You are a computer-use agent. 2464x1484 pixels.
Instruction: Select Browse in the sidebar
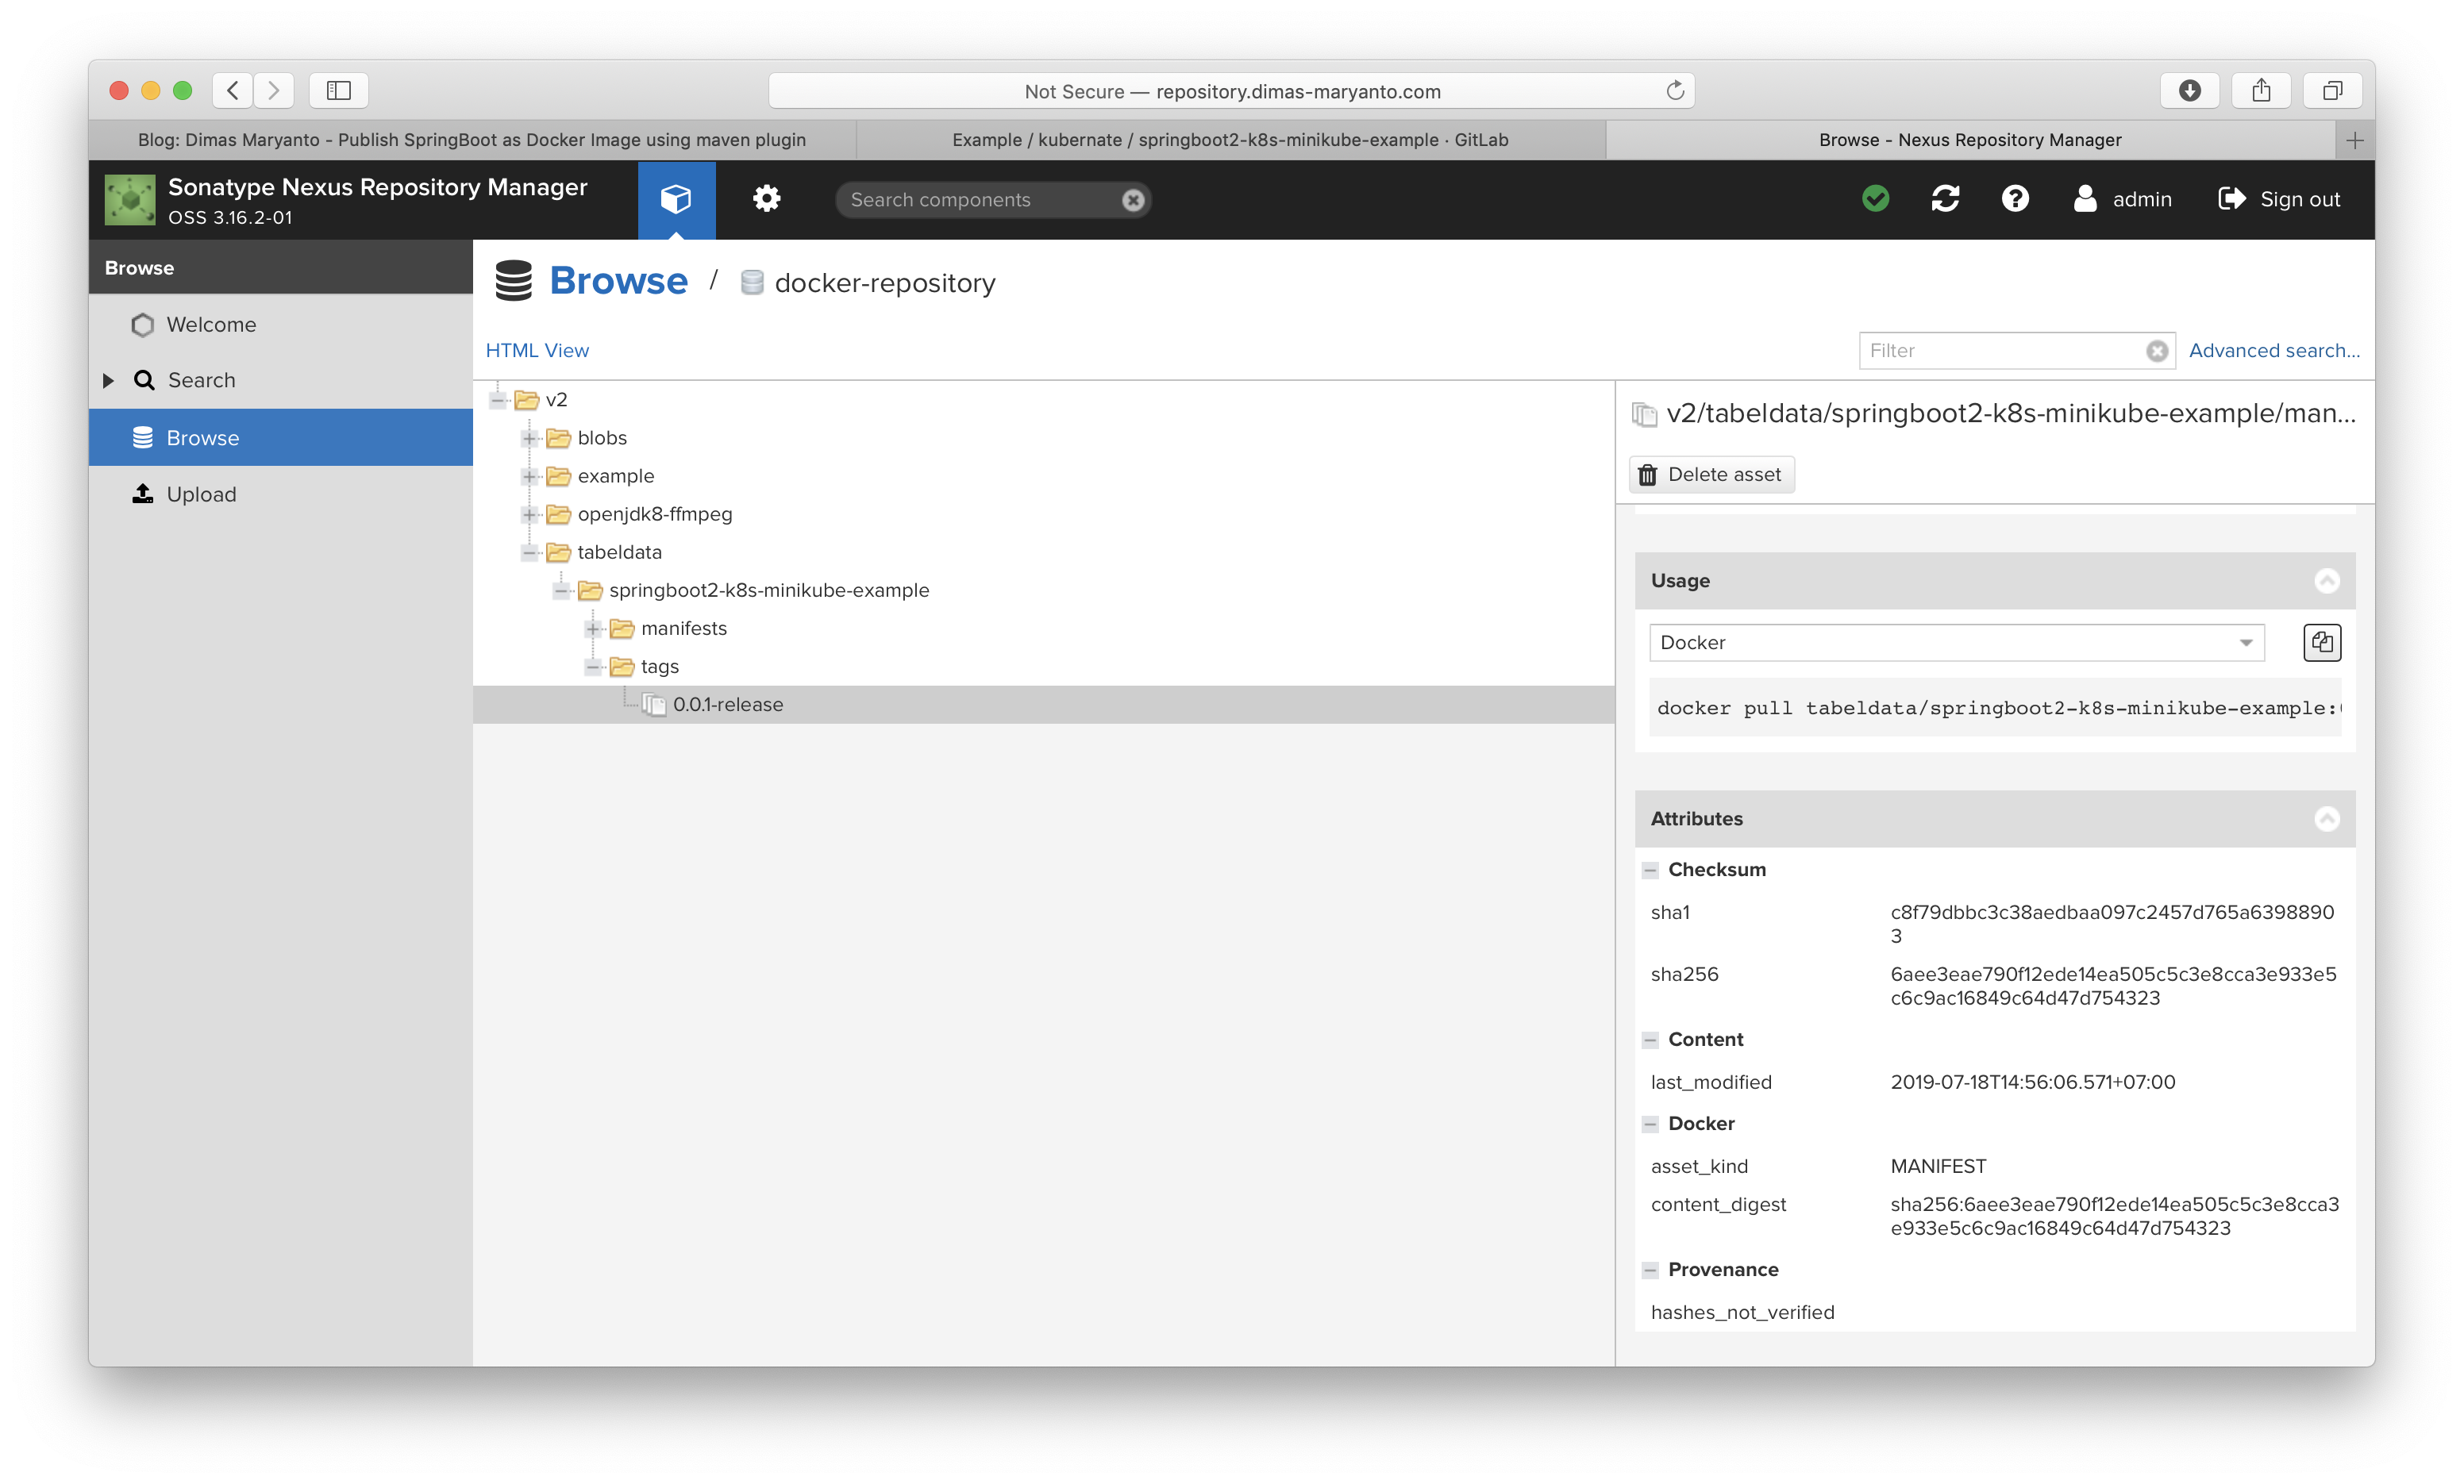(x=280, y=438)
